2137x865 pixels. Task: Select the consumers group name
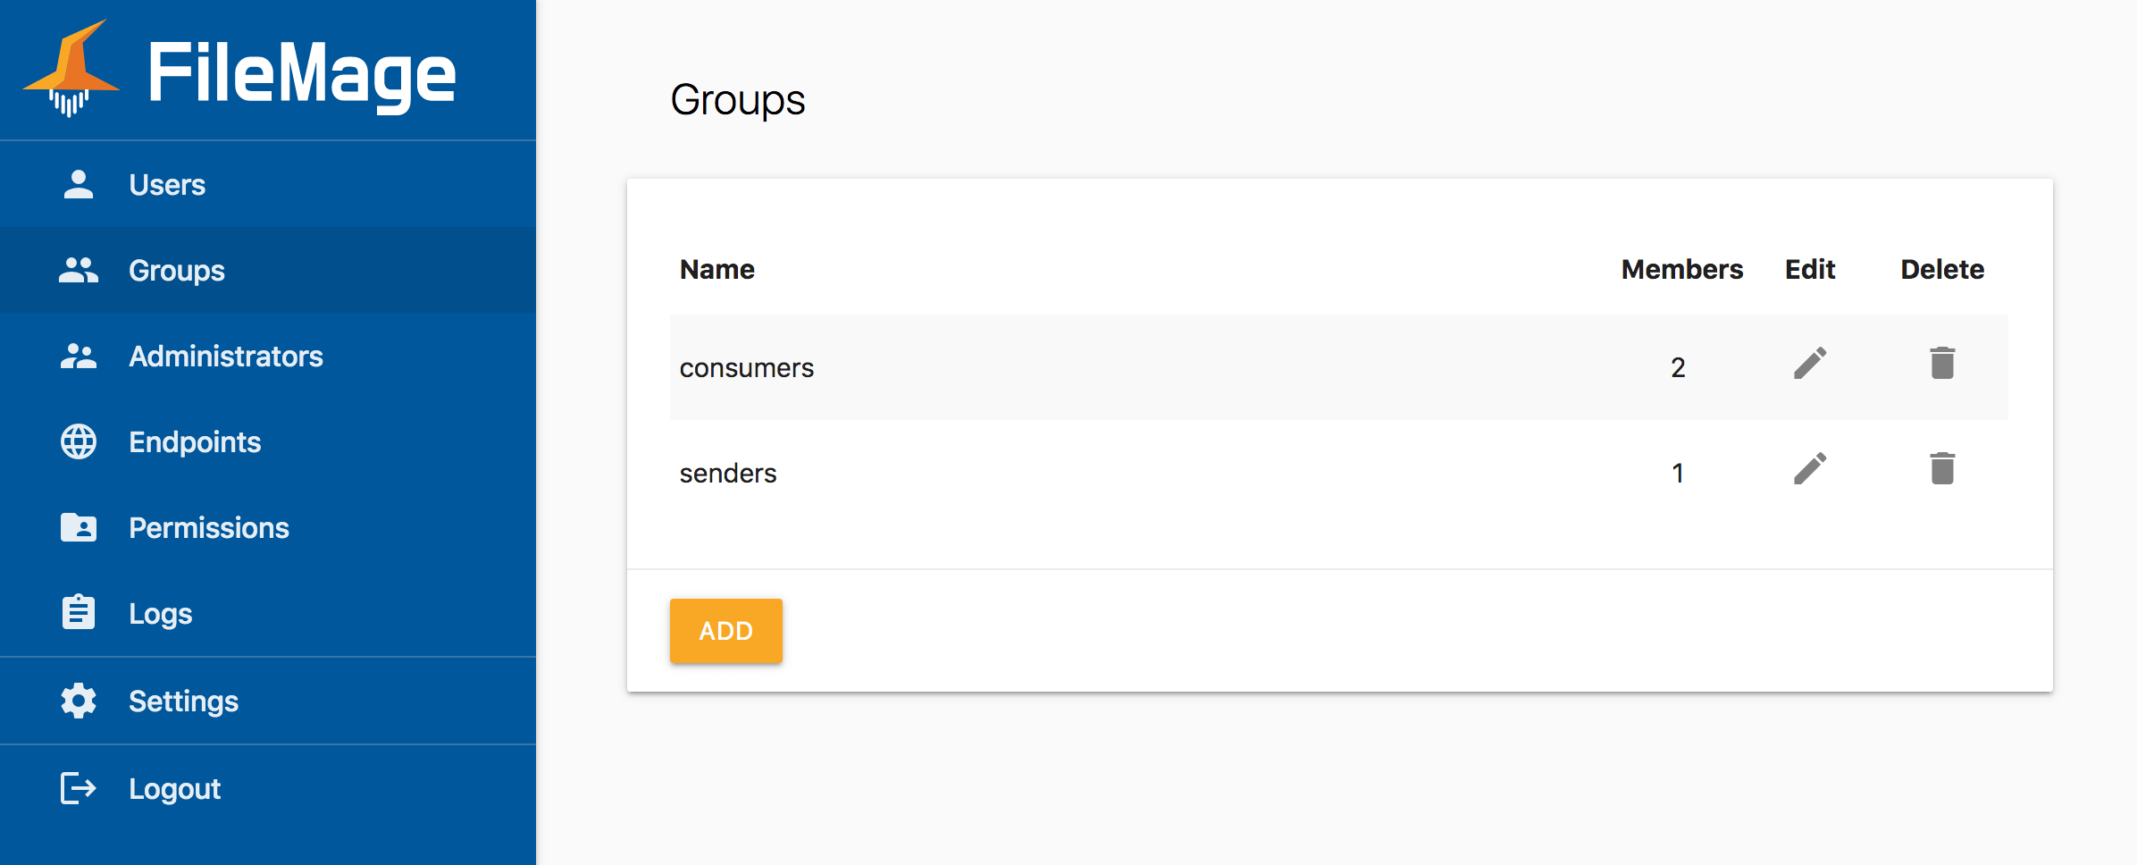(746, 368)
